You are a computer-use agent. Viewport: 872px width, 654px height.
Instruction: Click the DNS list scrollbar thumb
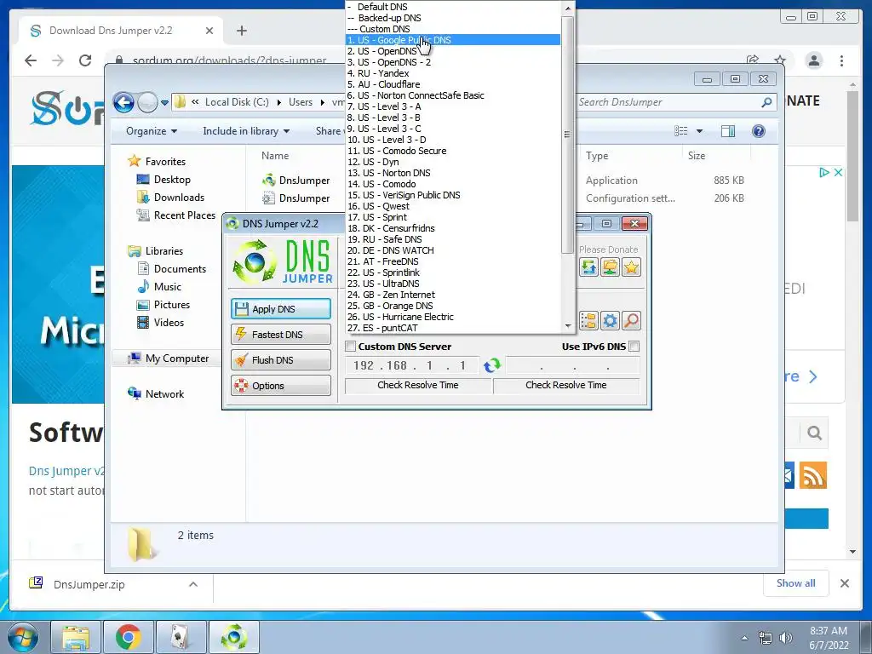[567, 134]
